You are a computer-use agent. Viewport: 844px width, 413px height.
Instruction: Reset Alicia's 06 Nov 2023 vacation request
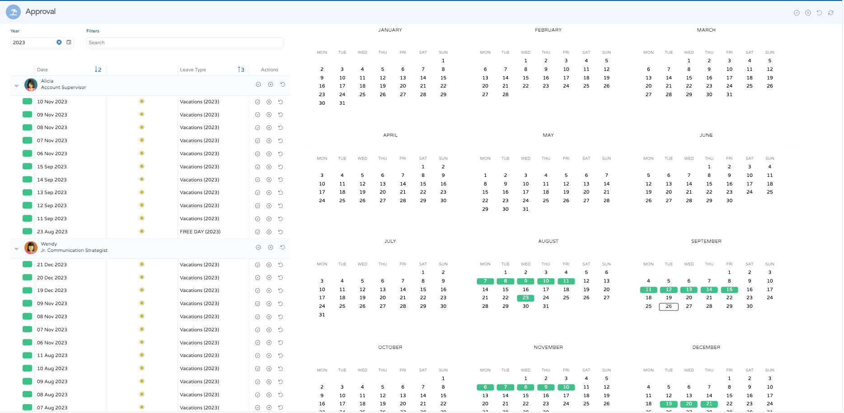[281, 154]
